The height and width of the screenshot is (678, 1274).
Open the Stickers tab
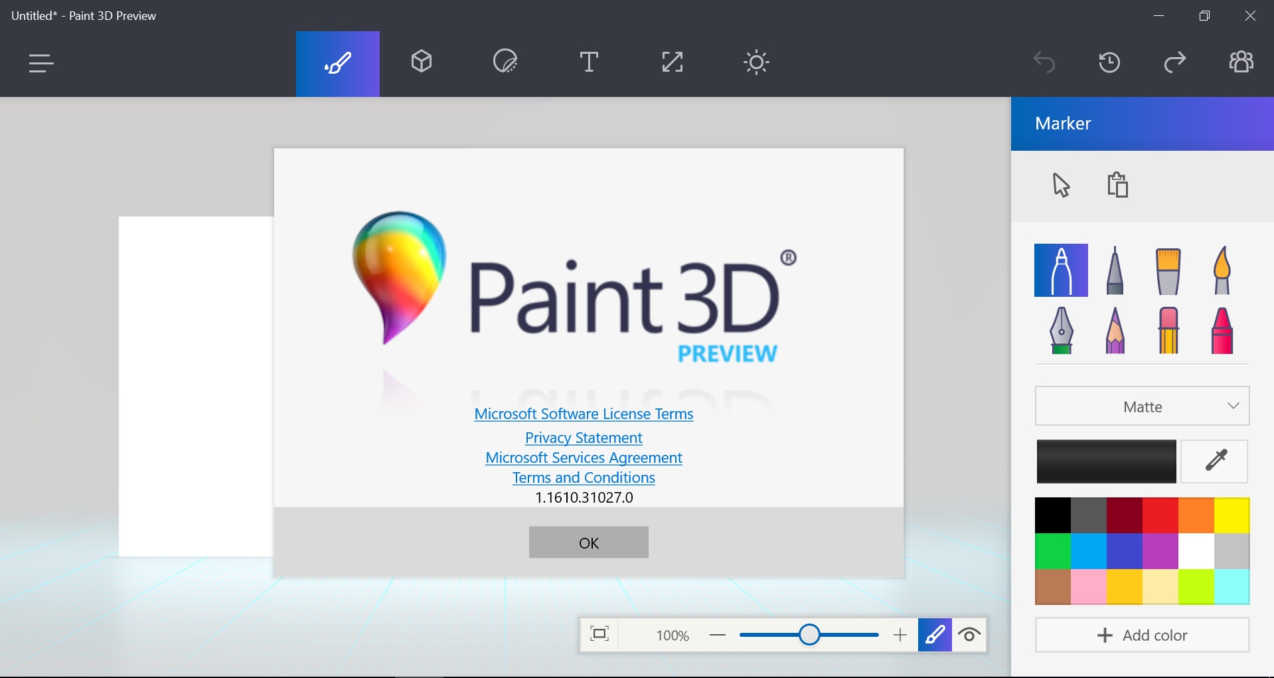click(x=505, y=62)
